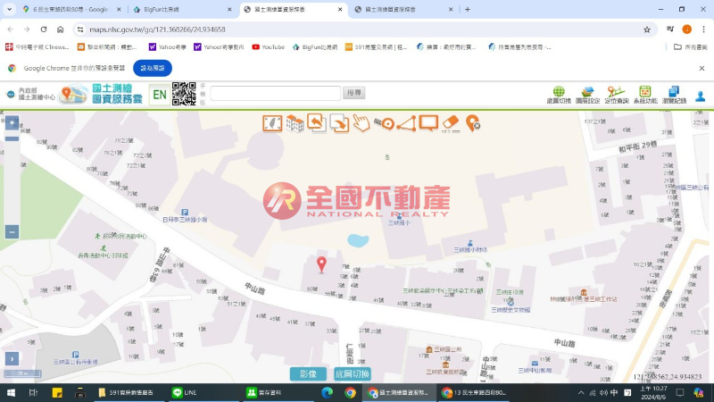Expand the 定位查詢 location query menu
Image resolution: width=714 pixels, height=402 pixels.
(616, 95)
